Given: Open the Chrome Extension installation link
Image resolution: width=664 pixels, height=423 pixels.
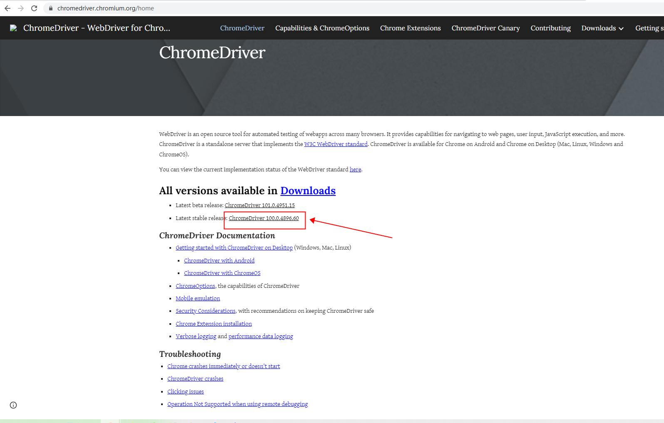Looking at the screenshot, I should click(214, 324).
